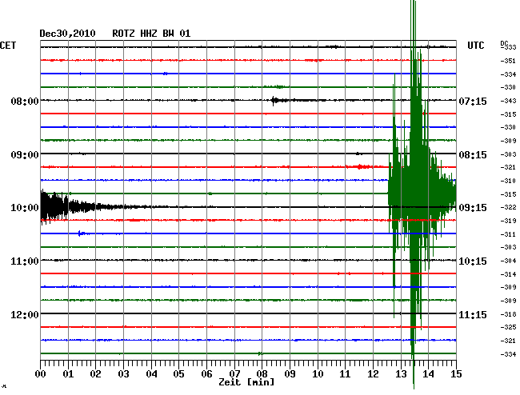Click the DC offset value -351

(x=508, y=61)
